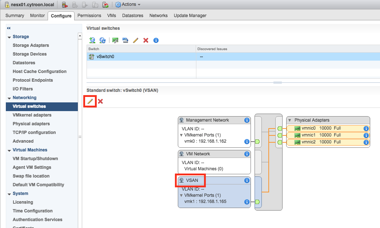Open TCP/IP configuration page
Image resolution: width=380 pixels, height=228 pixels.
34,133
